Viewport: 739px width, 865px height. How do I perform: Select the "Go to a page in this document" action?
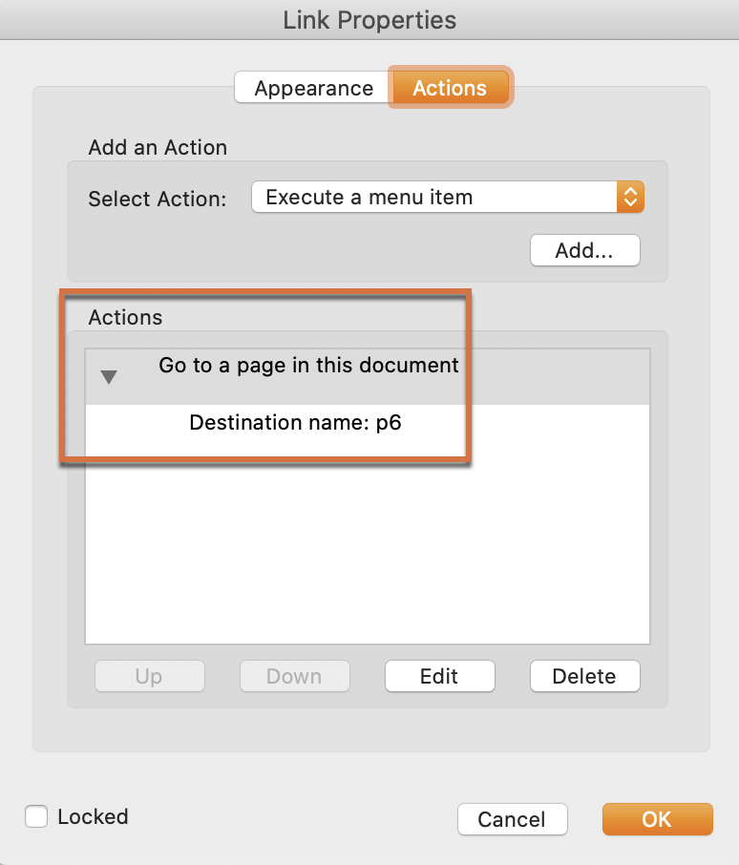pos(307,365)
